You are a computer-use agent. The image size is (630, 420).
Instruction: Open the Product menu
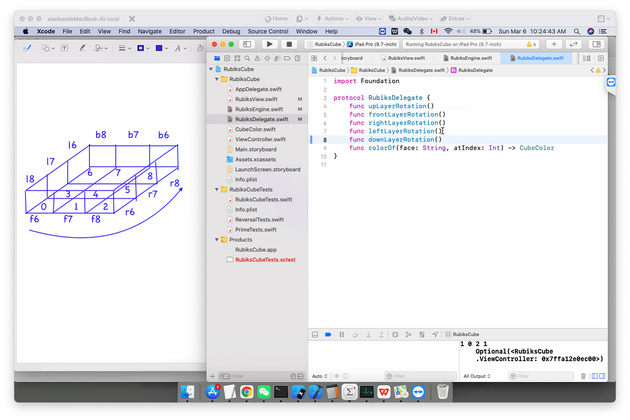coord(204,31)
